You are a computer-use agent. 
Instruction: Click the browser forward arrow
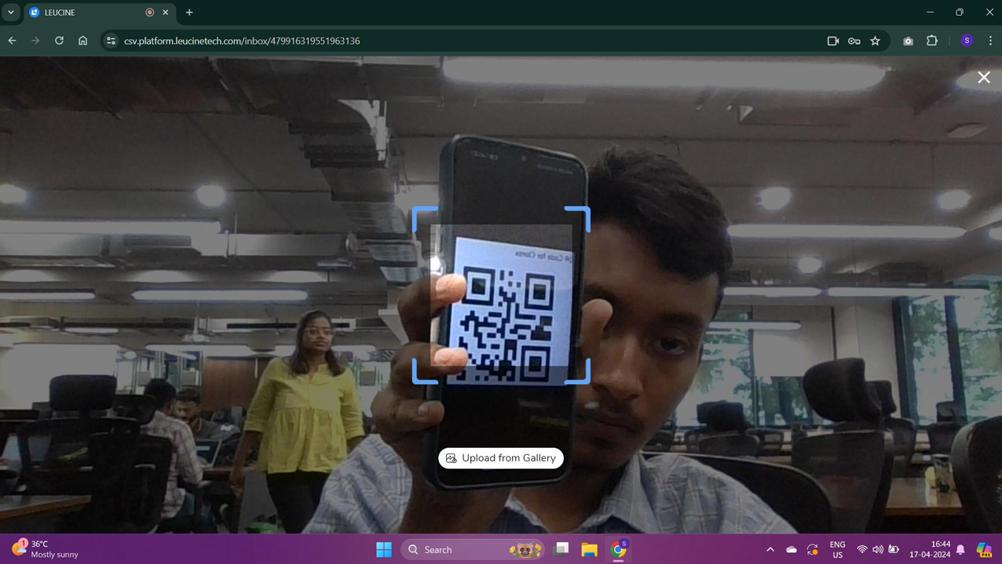coord(35,41)
